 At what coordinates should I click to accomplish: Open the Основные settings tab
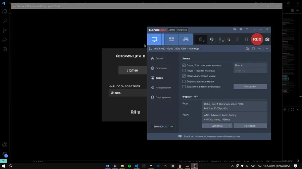(159, 68)
